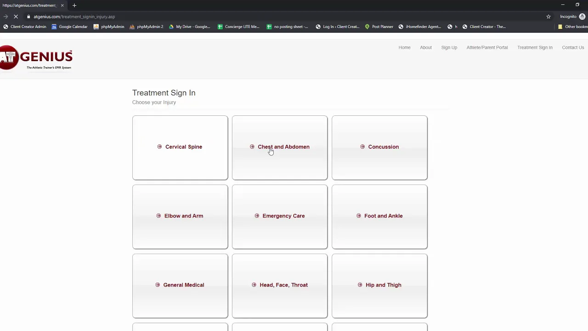This screenshot has width=588, height=331.
Task: Choose the Chest and Abdomen injury card
Action: [x=280, y=148]
